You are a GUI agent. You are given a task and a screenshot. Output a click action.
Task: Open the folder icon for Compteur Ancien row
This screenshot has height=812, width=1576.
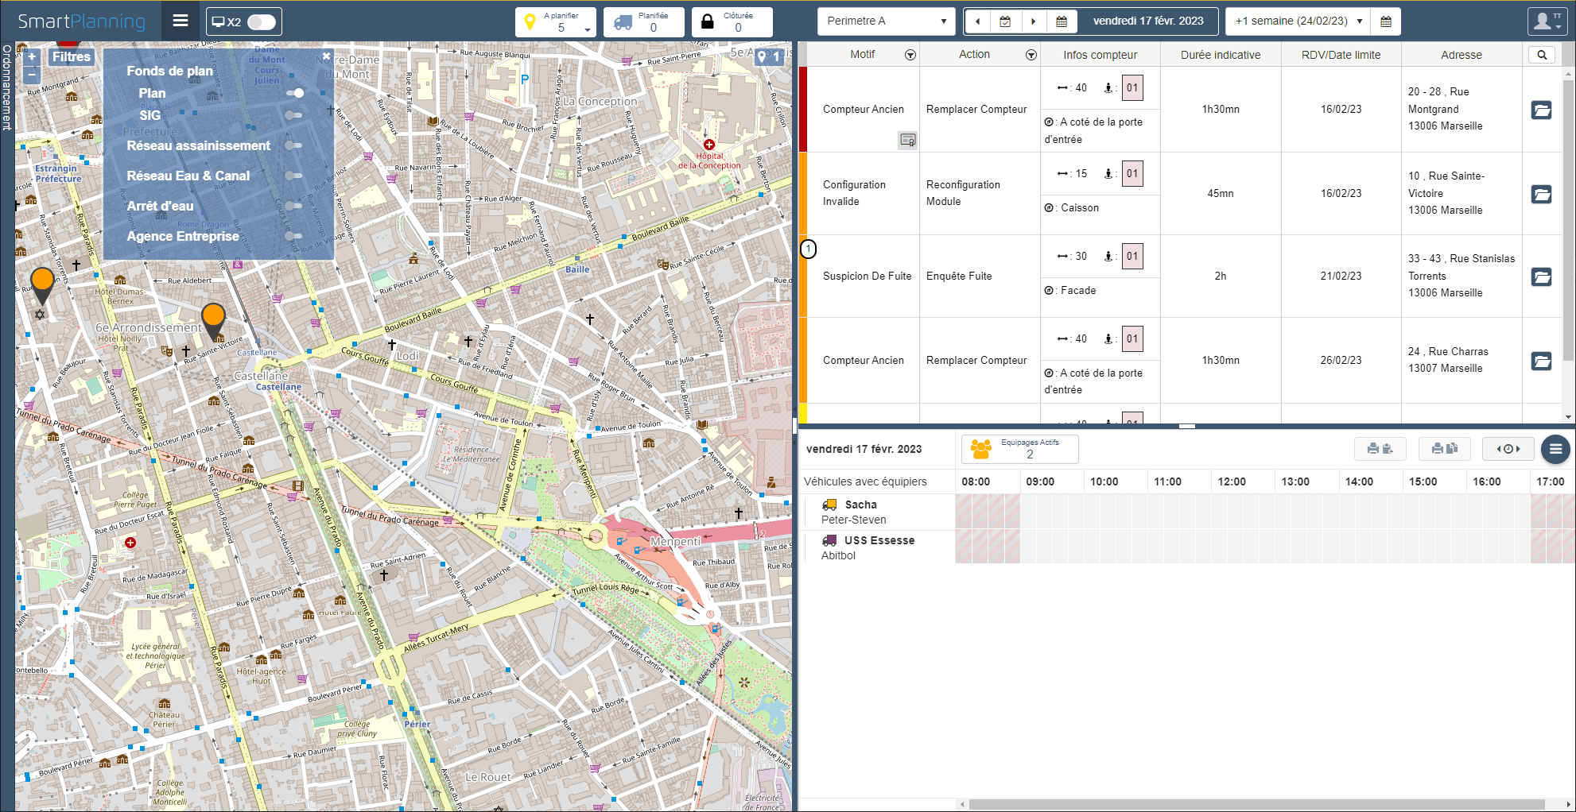coord(1542,110)
